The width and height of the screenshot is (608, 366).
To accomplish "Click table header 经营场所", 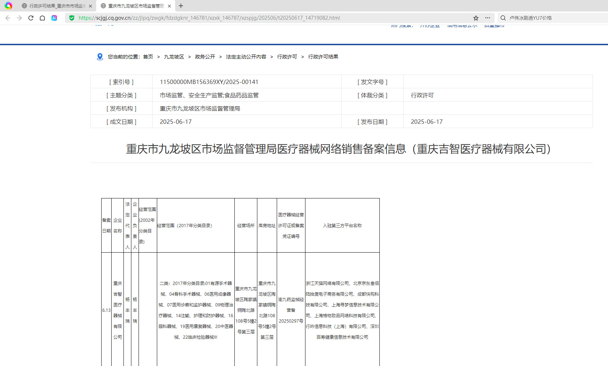I will [246, 226].
